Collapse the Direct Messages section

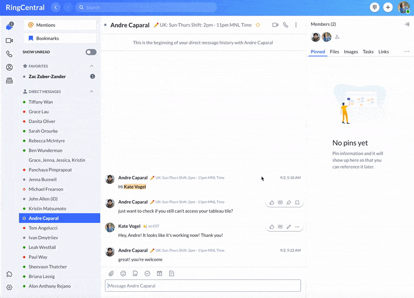(x=92, y=92)
